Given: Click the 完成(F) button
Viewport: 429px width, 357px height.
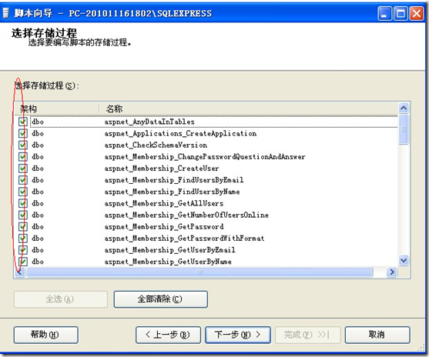Looking at the screenshot, I should coord(307,335).
